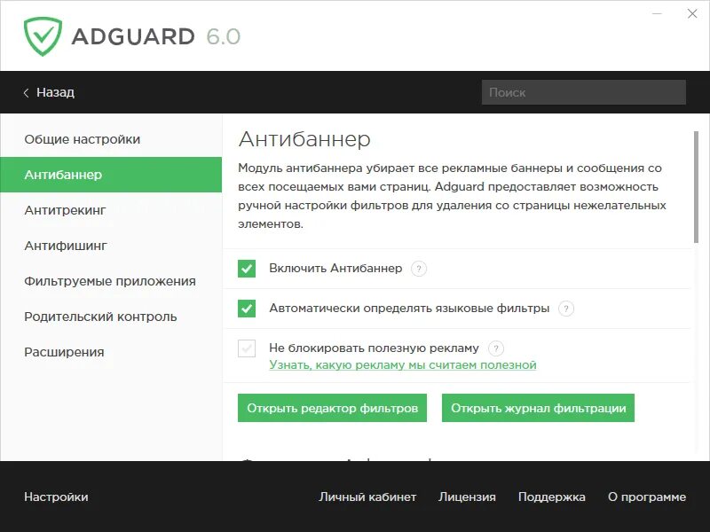This screenshot has height=532, width=710.
Task: Click the Поиск search field
Action: (x=584, y=92)
